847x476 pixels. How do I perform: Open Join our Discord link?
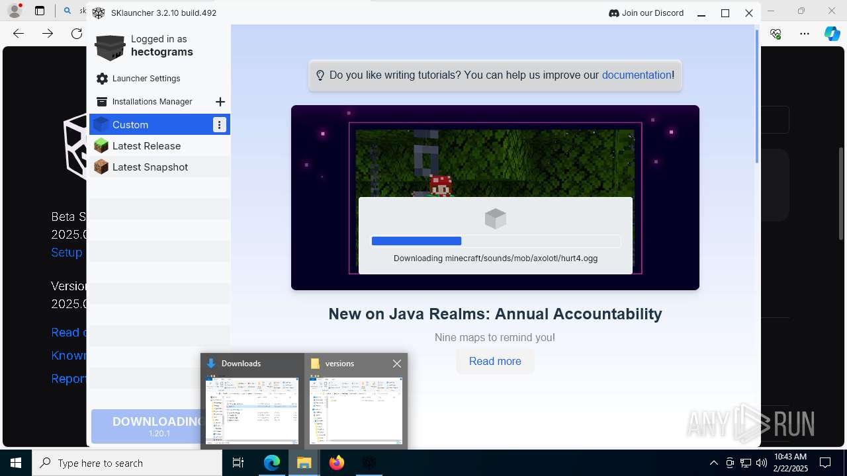646,13
